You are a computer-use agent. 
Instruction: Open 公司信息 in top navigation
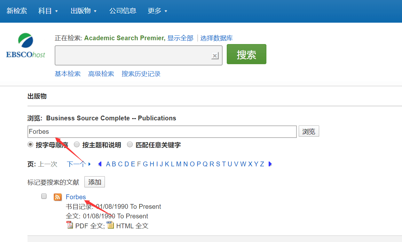pos(123,11)
